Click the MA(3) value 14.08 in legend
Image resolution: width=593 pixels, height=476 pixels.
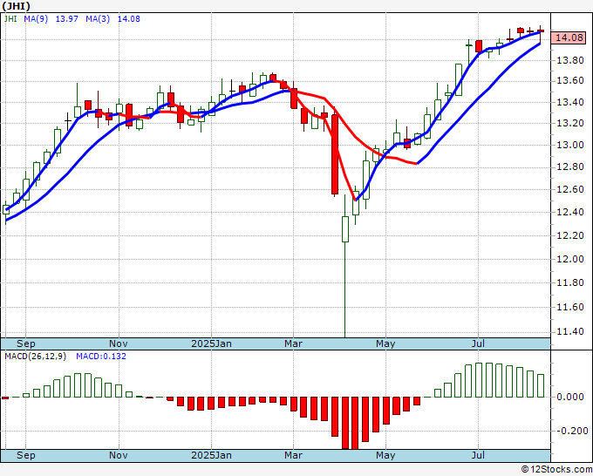click(129, 19)
